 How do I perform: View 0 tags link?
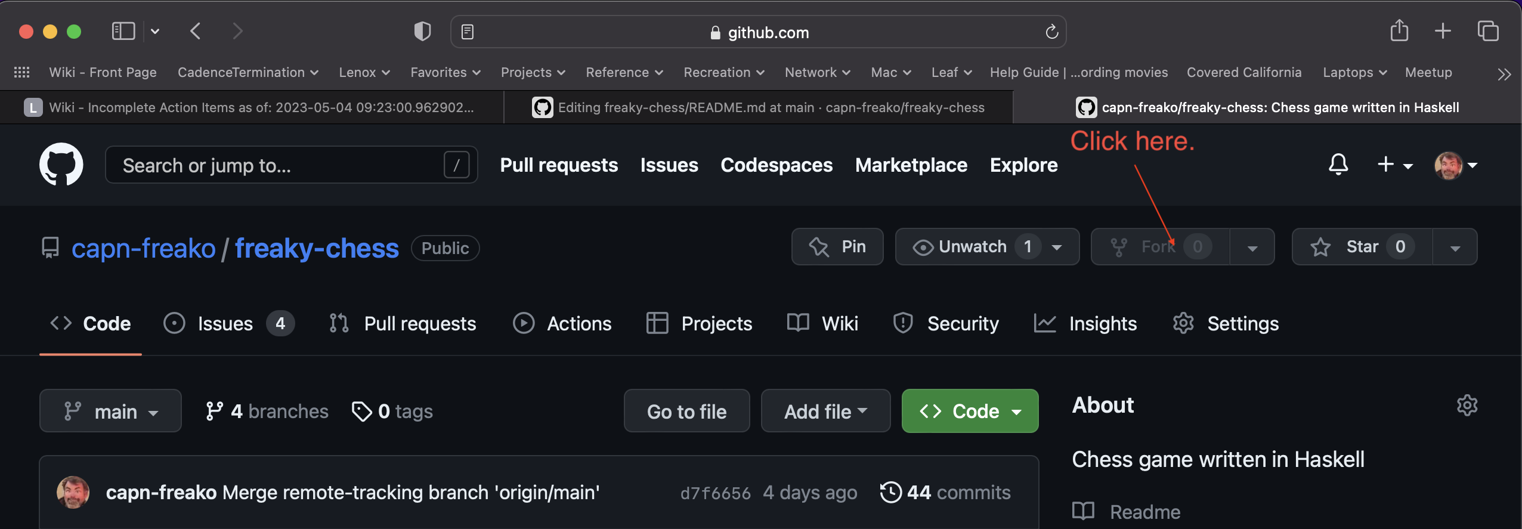392,411
